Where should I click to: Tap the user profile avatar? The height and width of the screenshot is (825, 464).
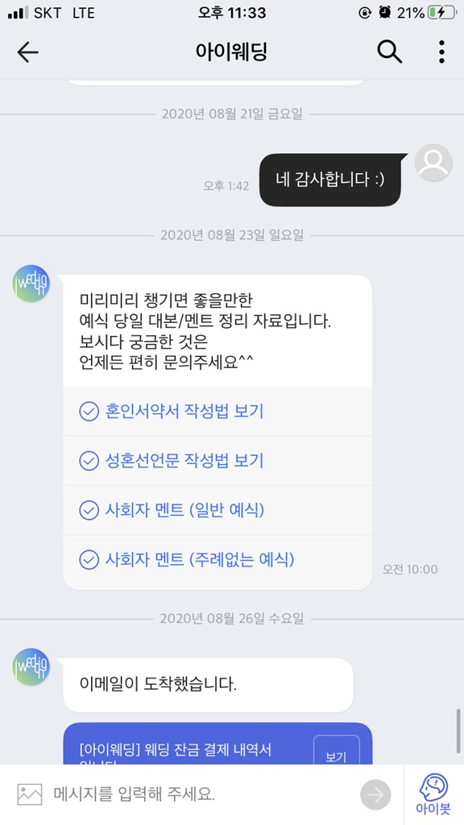click(x=433, y=163)
